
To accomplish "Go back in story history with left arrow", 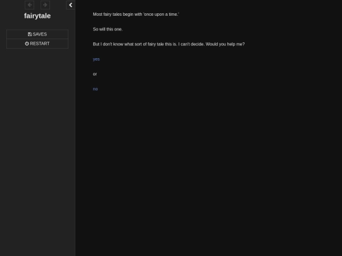I will pos(29,5).
